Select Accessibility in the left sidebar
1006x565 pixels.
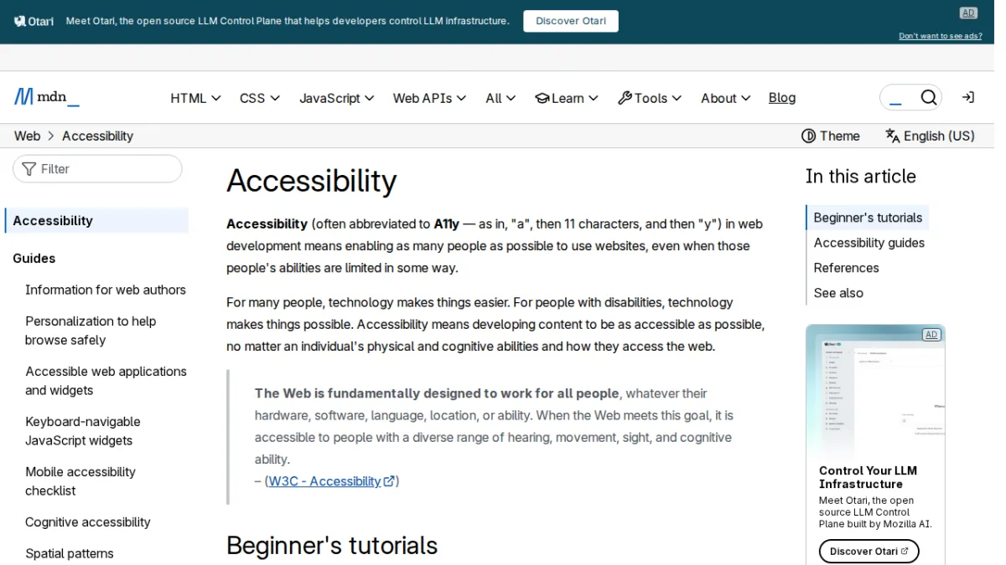pos(97,221)
